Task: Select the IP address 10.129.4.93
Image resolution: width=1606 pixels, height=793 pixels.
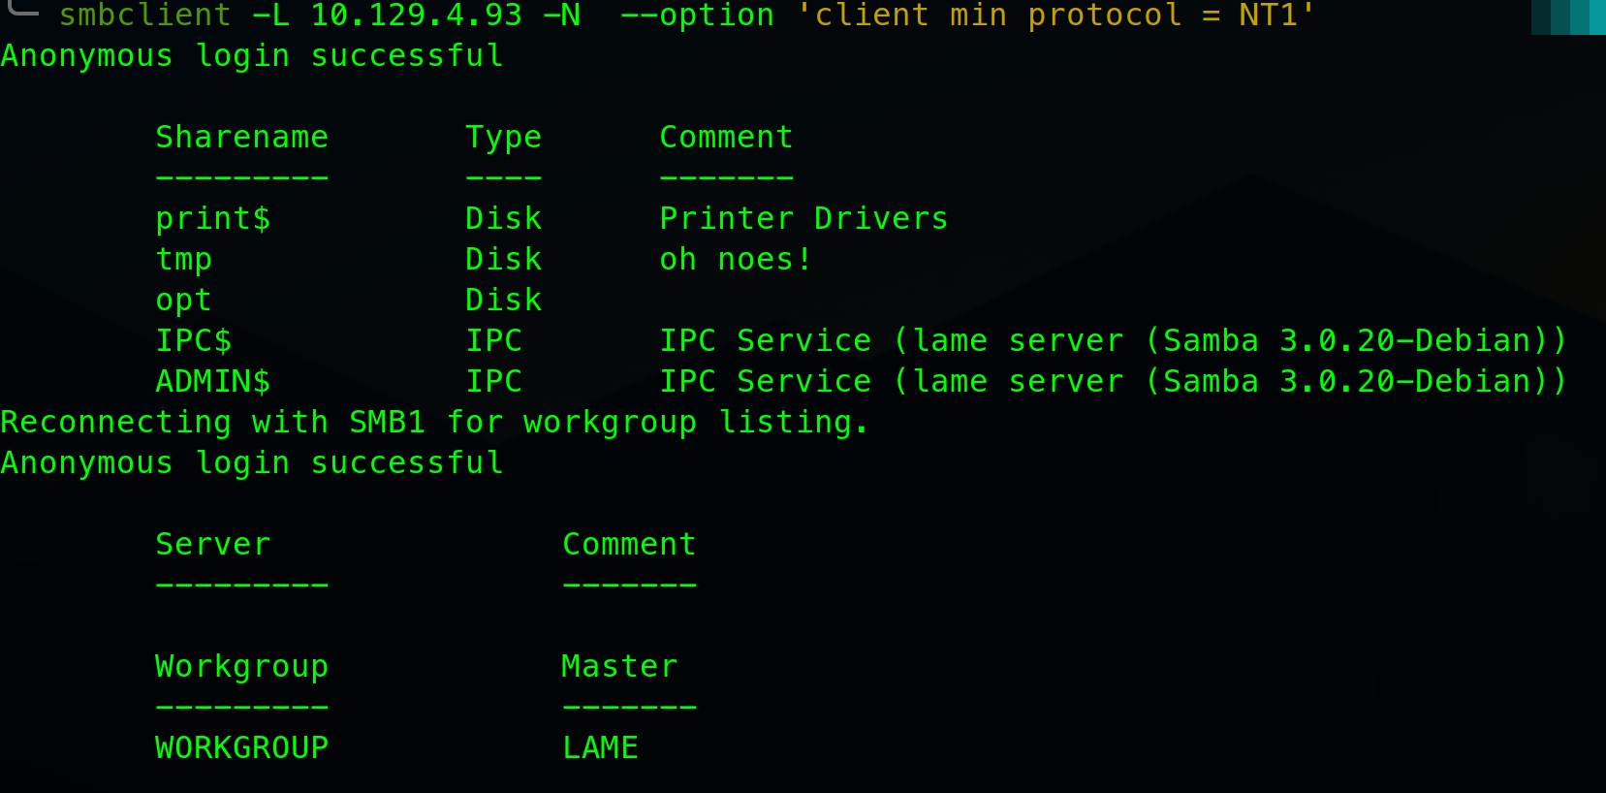Action: coord(417,16)
